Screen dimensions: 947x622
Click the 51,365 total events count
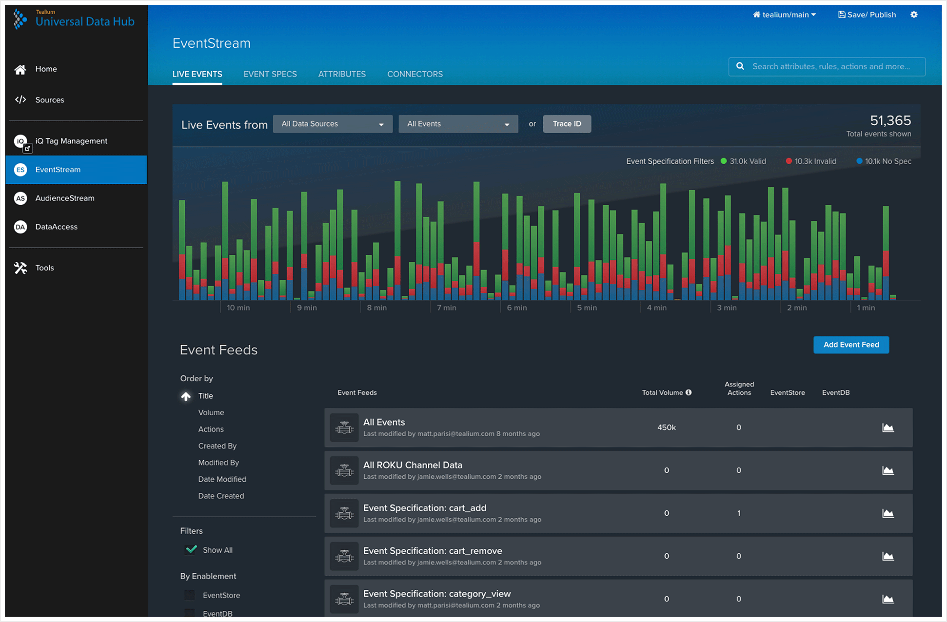click(x=890, y=120)
